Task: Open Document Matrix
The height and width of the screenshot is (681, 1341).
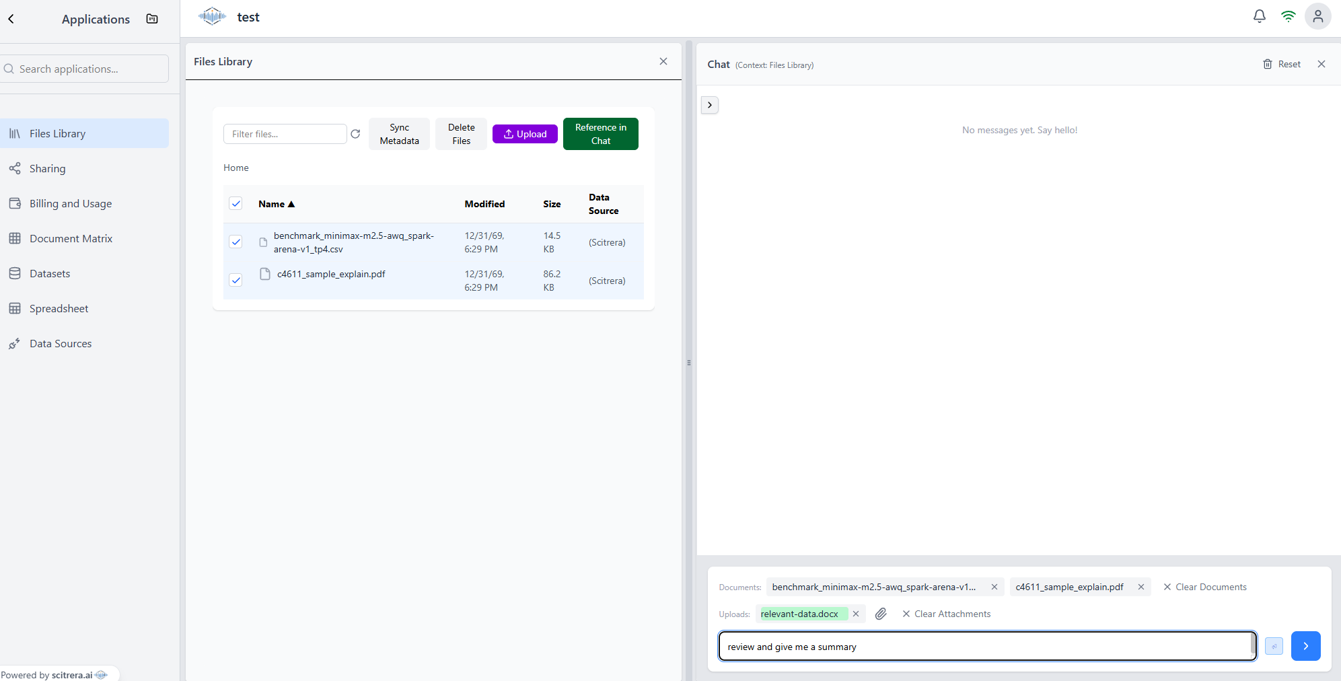Action: point(84,238)
